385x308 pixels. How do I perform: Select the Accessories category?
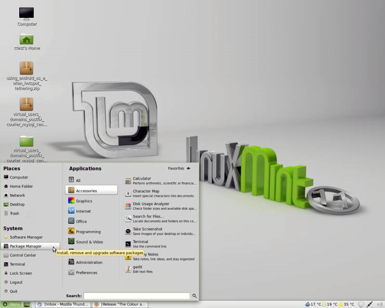(91, 191)
